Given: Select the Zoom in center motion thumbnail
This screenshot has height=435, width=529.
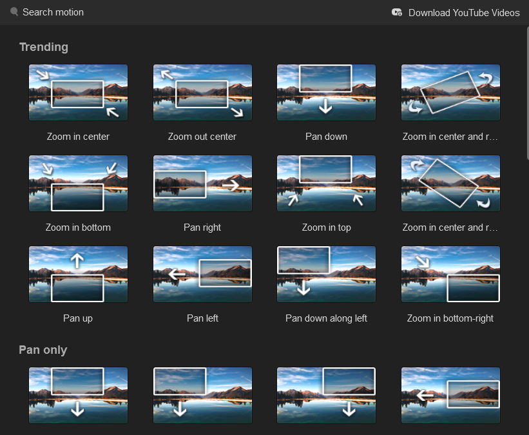Looking at the screenshot, I should coord(78,92).
